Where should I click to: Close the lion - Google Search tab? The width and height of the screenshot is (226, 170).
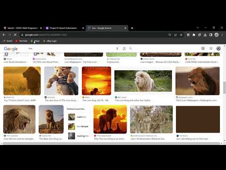[x=125, y=28]
